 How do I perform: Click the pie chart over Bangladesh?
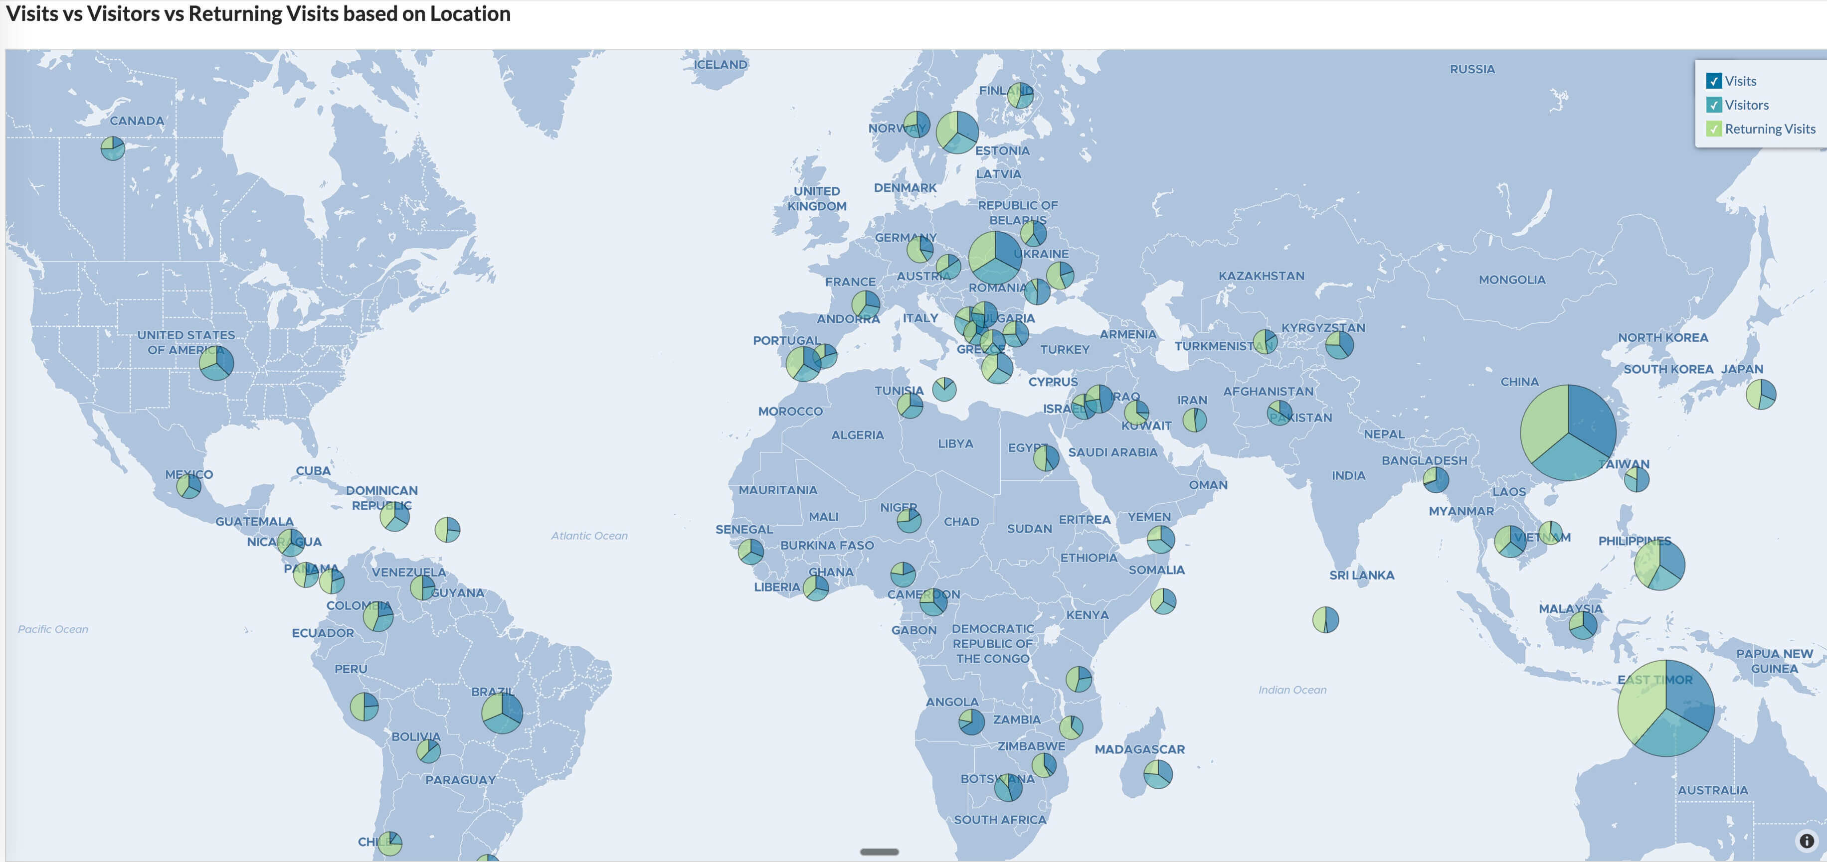pyautogui.click(x=1436, y=480)
